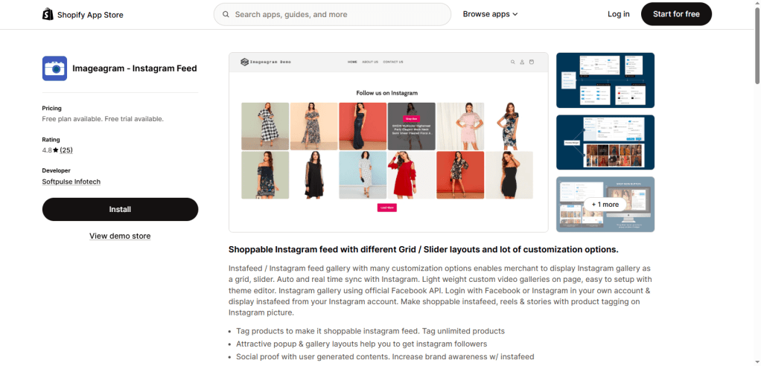This screenshot has width=761, height=366.
Task: Open the main Instagram feed screenshot
Action: tap(388, 143)
